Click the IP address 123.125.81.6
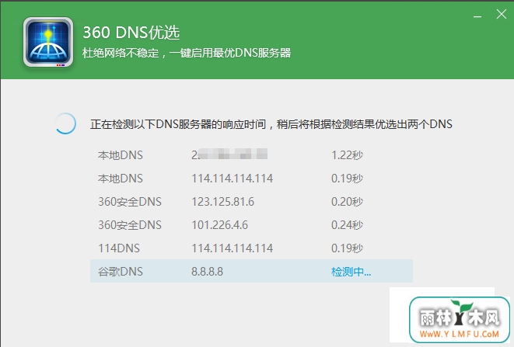Viewport: 514px width, 347px height. (x=223, y=202)
